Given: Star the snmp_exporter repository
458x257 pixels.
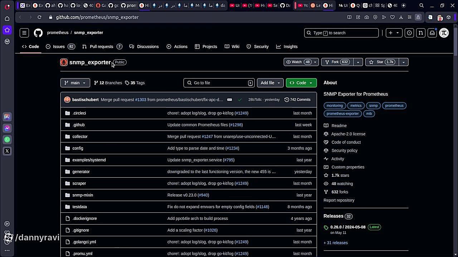Looking at the screenshot, I should 382,62.
